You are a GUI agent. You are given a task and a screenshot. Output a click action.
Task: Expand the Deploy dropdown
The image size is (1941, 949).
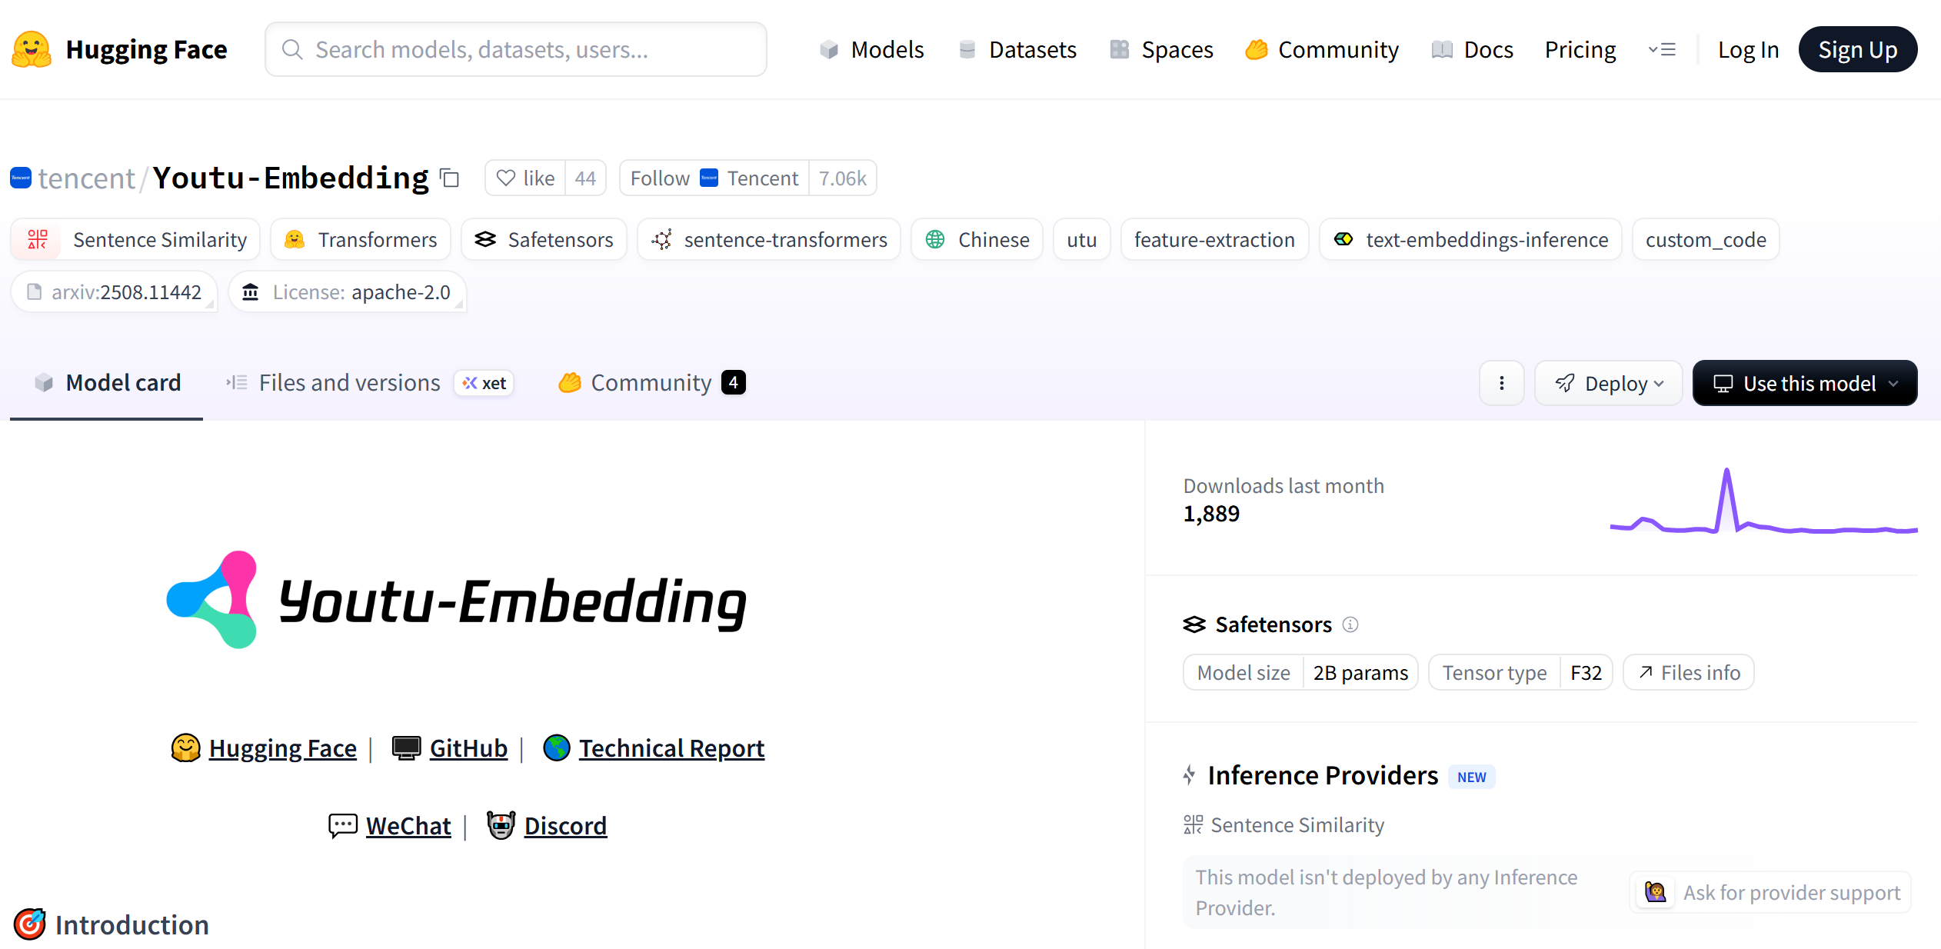(1609, 383)
